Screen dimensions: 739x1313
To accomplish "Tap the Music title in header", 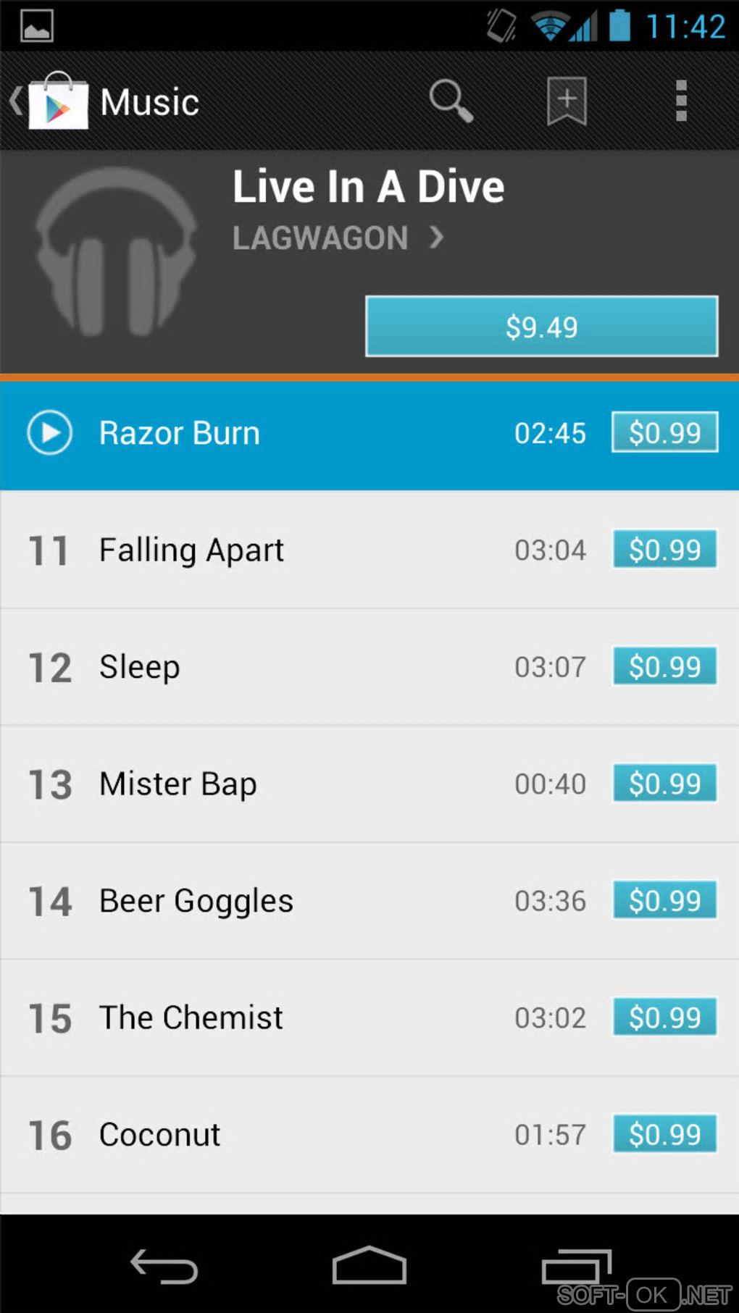I will [149, 102].
